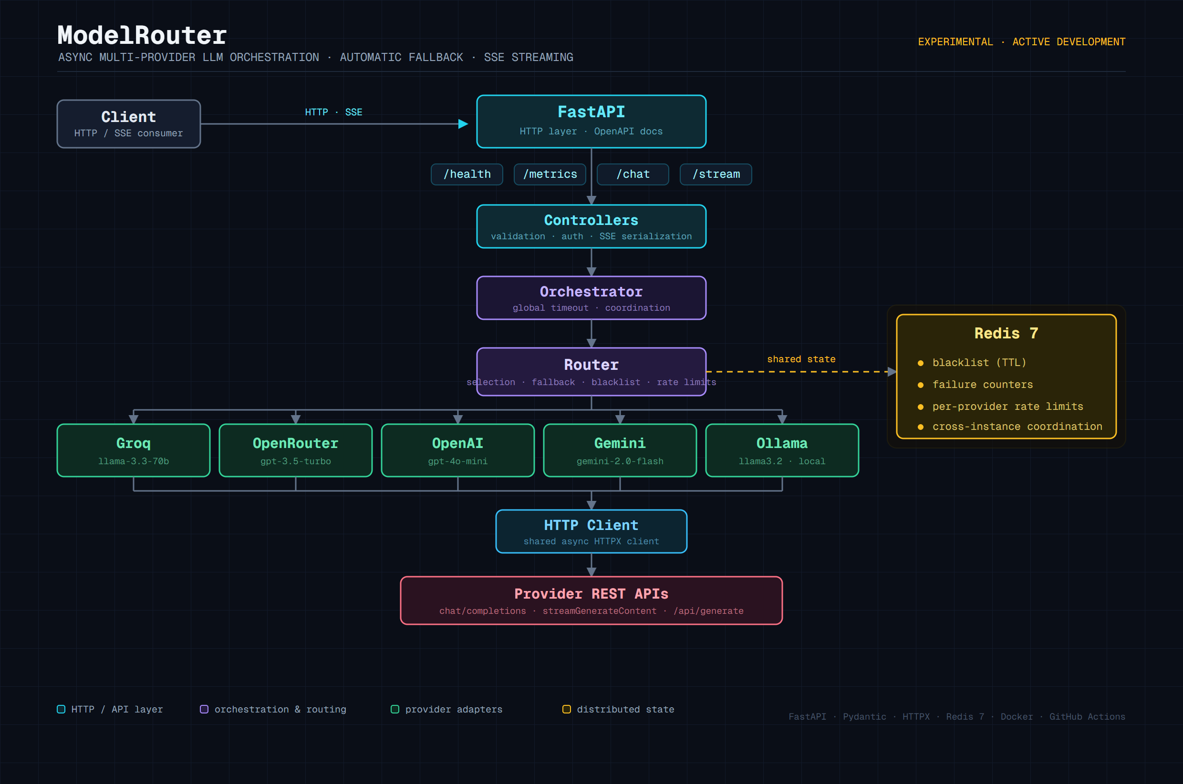Viewport: 1183px width, 784px height.
Task: Click 'blacklist (TTL)' bullet text
Action: click(979, 363)
